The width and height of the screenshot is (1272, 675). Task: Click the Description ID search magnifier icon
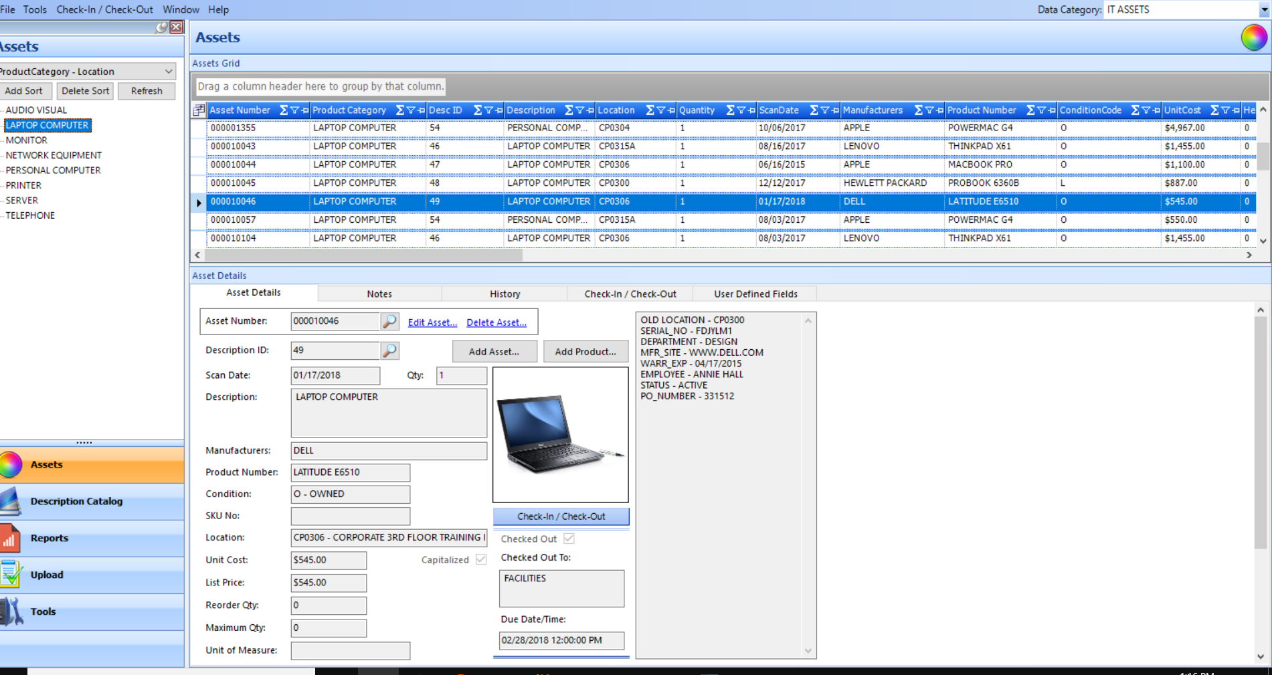(390, 350)
